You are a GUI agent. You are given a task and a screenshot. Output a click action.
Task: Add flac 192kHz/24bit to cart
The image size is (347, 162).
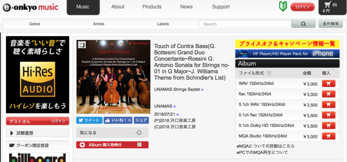[329, 94]
